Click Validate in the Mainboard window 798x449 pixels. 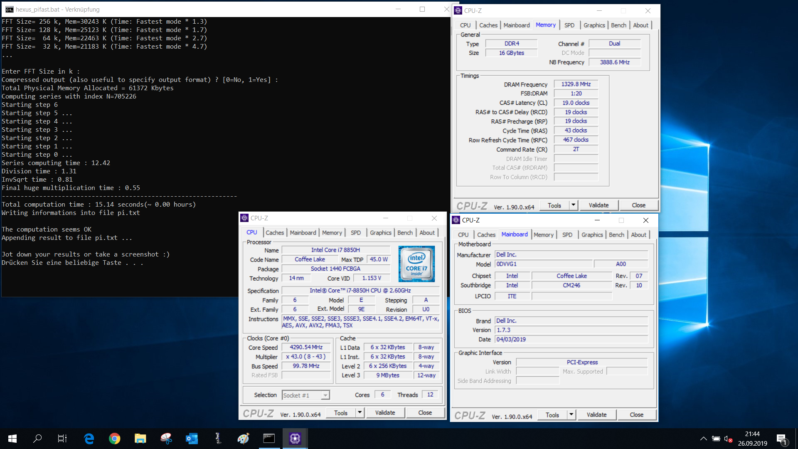tap(596, 414)
